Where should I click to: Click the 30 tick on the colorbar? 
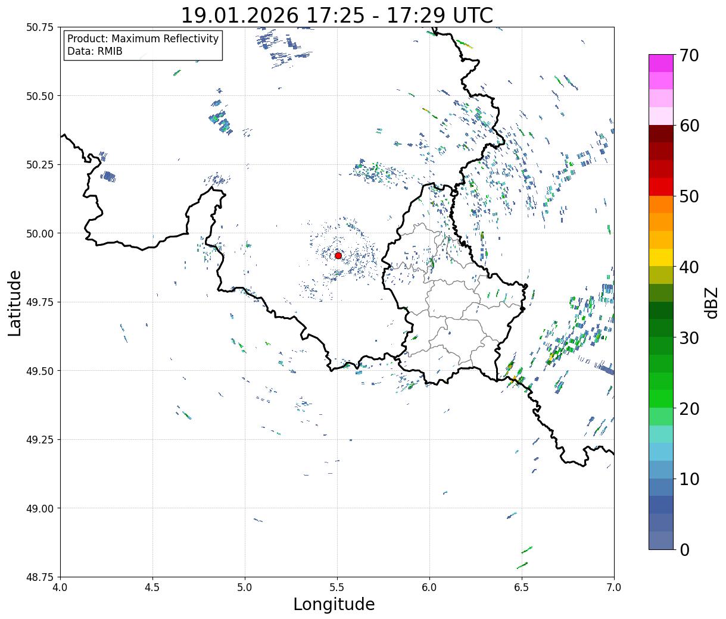[x=688, y=337]
